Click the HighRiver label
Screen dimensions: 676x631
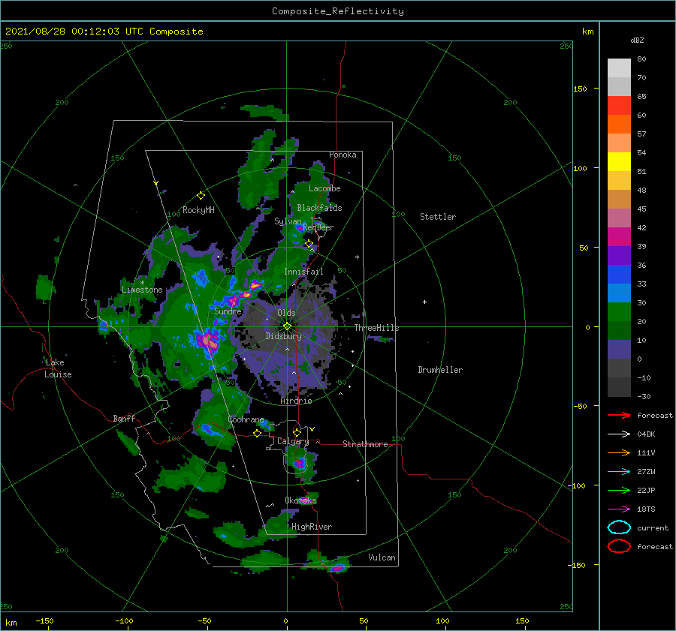pos(312,527)
